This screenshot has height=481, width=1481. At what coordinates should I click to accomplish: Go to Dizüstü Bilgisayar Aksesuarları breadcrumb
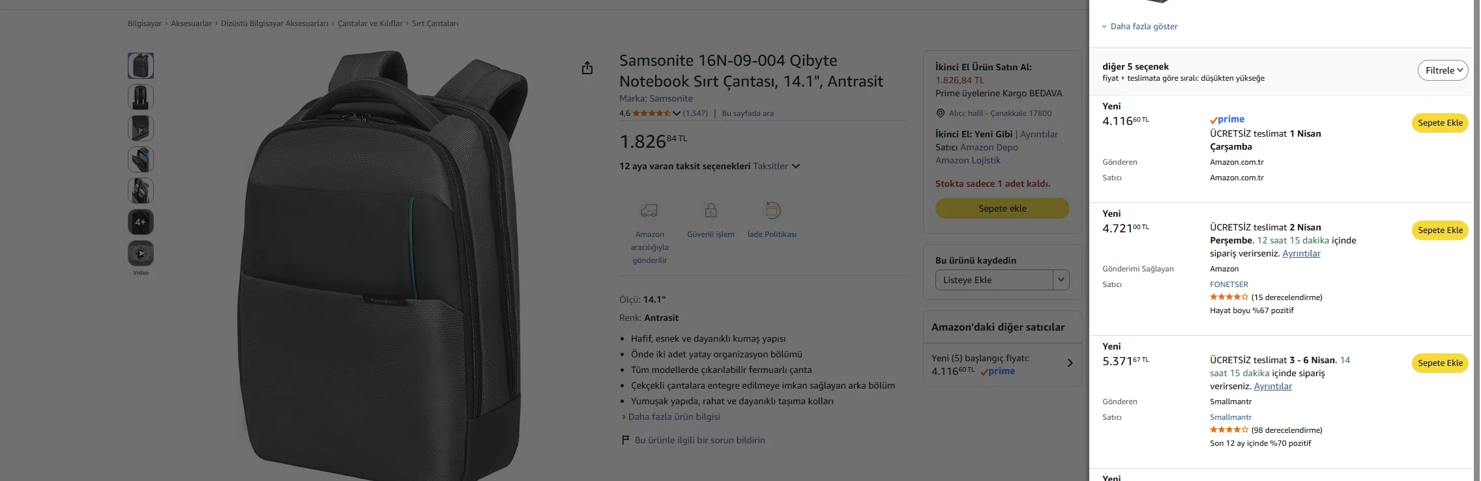pyautogui.click(x=274, y=23)
